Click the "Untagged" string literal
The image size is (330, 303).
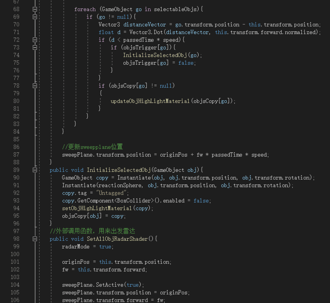111,193
